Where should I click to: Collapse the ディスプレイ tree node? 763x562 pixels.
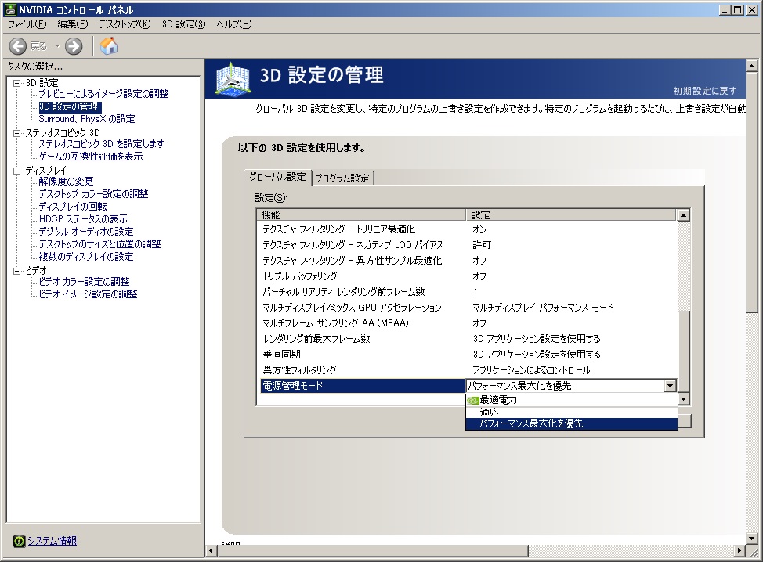pos(17,171)
